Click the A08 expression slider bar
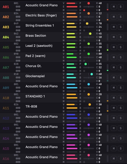This screenshot has height=164, width=127. [72, 78]
